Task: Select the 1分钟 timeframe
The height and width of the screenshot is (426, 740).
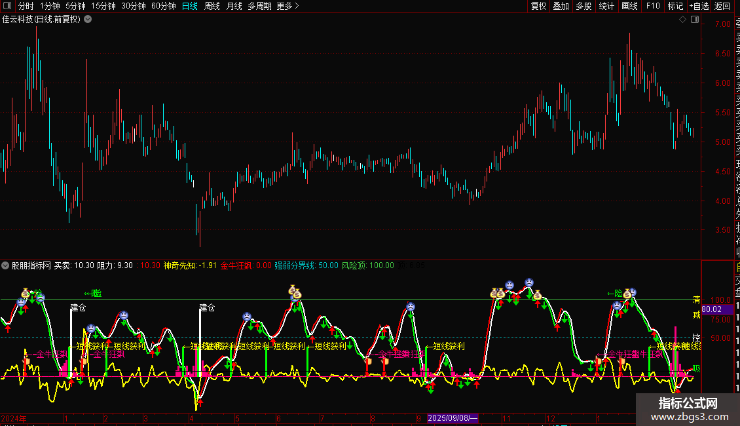Action: (50, 6)
